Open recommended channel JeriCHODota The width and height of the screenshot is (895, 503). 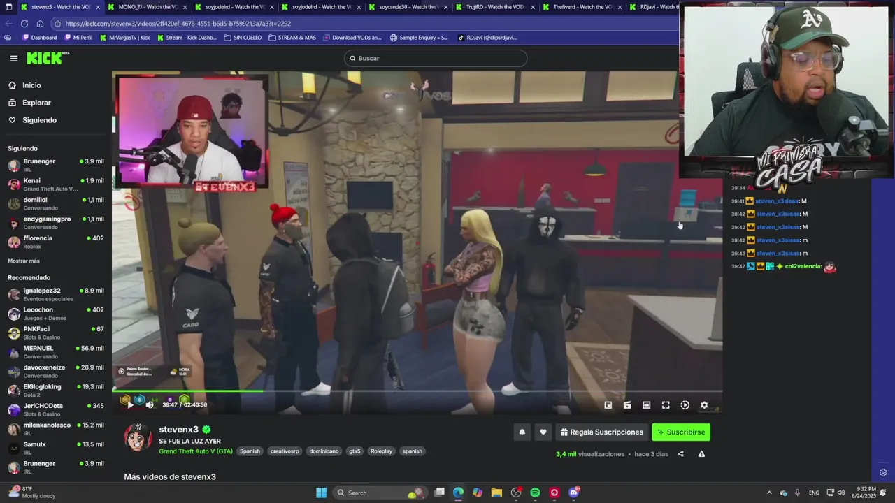tap(56, 409)
